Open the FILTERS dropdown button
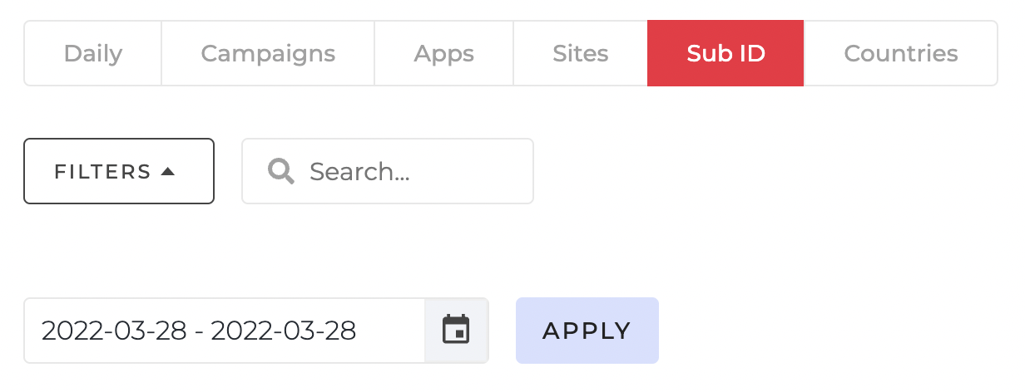 click(x=119, y=171)
